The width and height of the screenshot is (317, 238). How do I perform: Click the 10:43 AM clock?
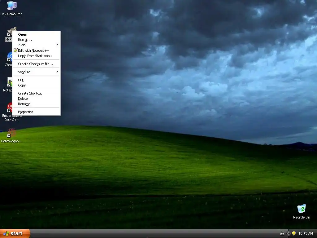[306, 233]
